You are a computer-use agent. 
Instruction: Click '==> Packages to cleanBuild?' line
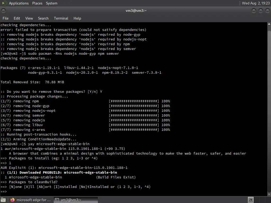[29, 182]
